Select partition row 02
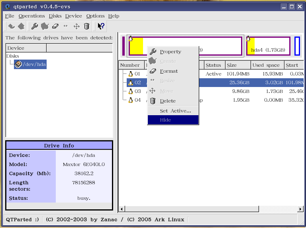The width and height of the screenshot is (306, 228). click(215, 83)
